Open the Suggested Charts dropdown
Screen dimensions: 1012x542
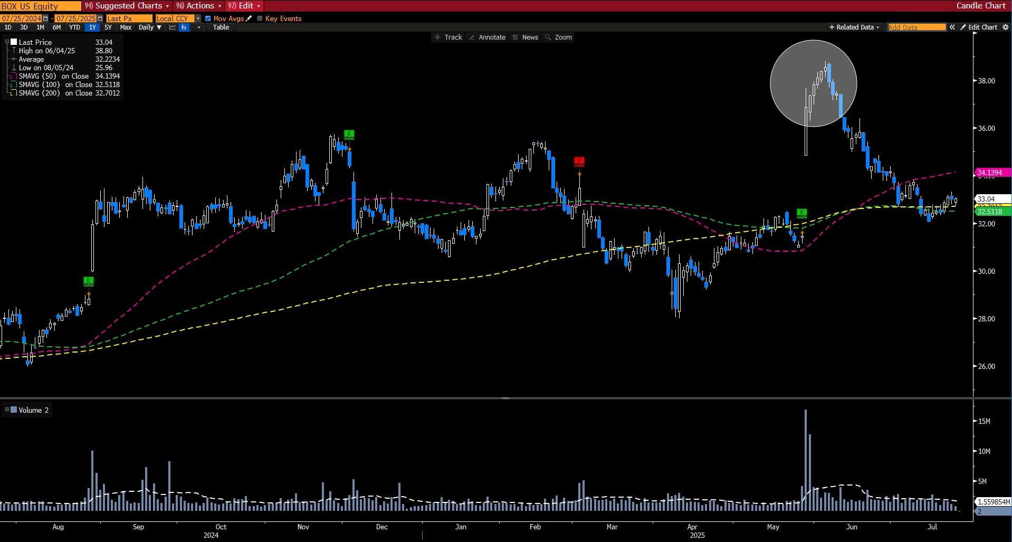(127, 6)
